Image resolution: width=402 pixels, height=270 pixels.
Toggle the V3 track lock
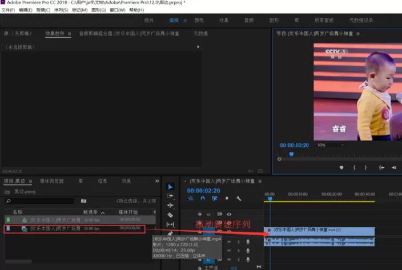coord(200,214)
